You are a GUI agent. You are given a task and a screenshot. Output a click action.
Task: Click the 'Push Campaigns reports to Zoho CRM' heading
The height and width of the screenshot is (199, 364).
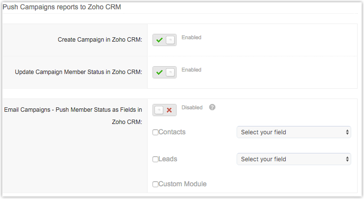(61, 7)
